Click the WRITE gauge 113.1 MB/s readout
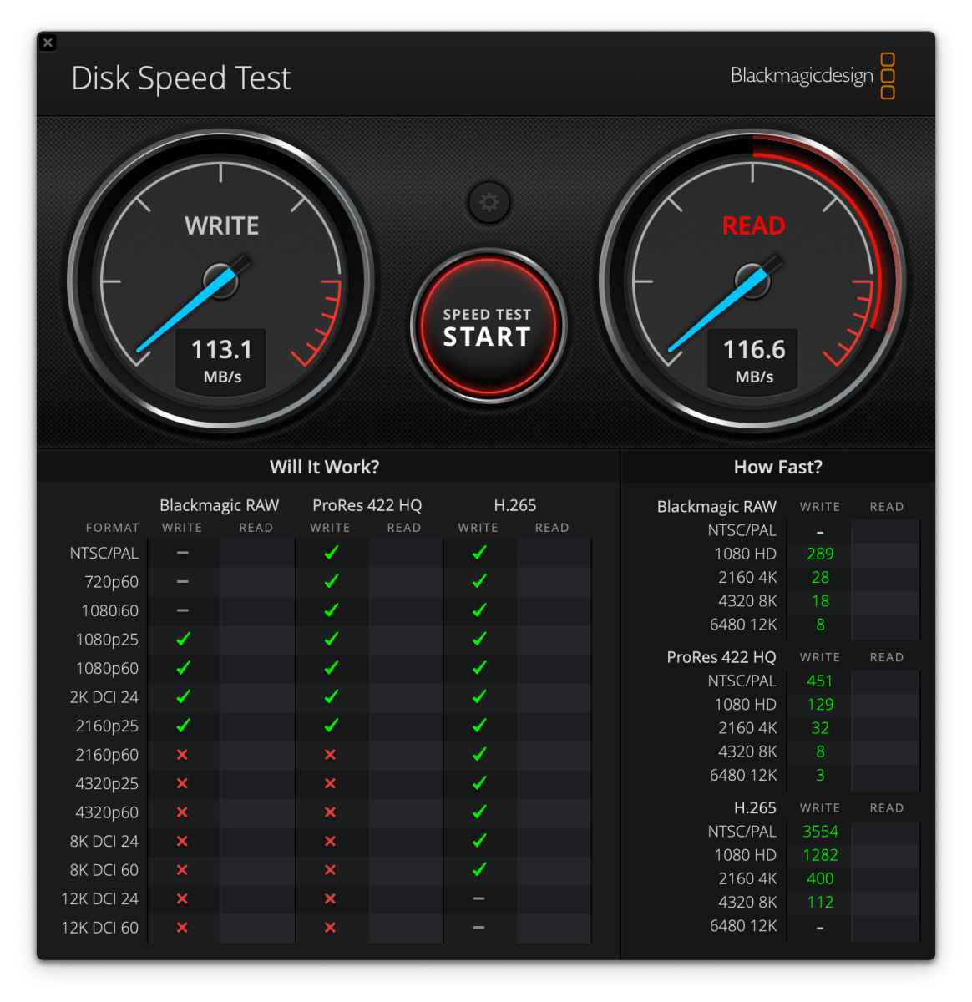The height and width of the screenshot is (1002, 972). click(x=221, y=360)
